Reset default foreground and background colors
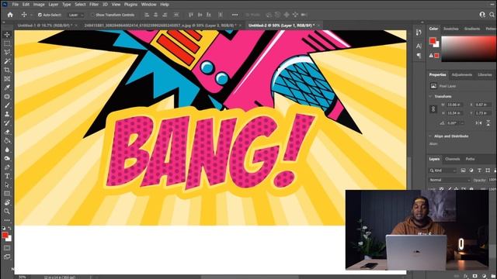The width and height of the screenshot is (497, 279). pyautogui.click(x=3, y=228)
